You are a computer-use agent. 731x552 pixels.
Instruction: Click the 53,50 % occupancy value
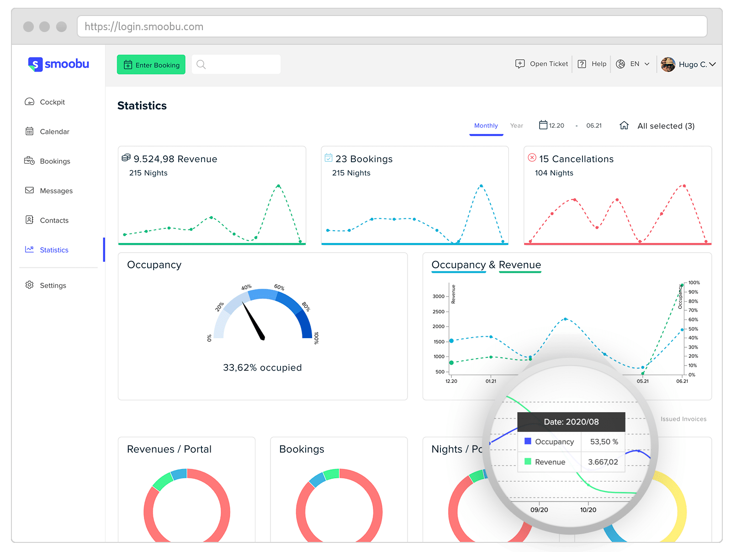604,442
